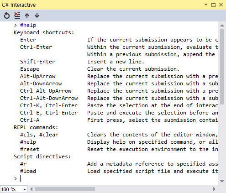Click the horizontal scrollbar right arrow
226x193 pixels.
[x=214, y=189]
